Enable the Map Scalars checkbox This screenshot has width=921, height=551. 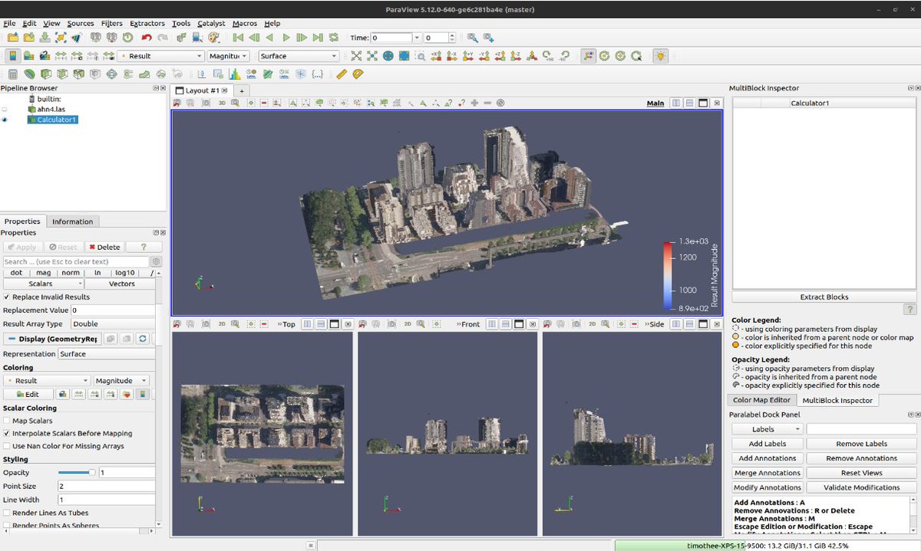[7, 421]
